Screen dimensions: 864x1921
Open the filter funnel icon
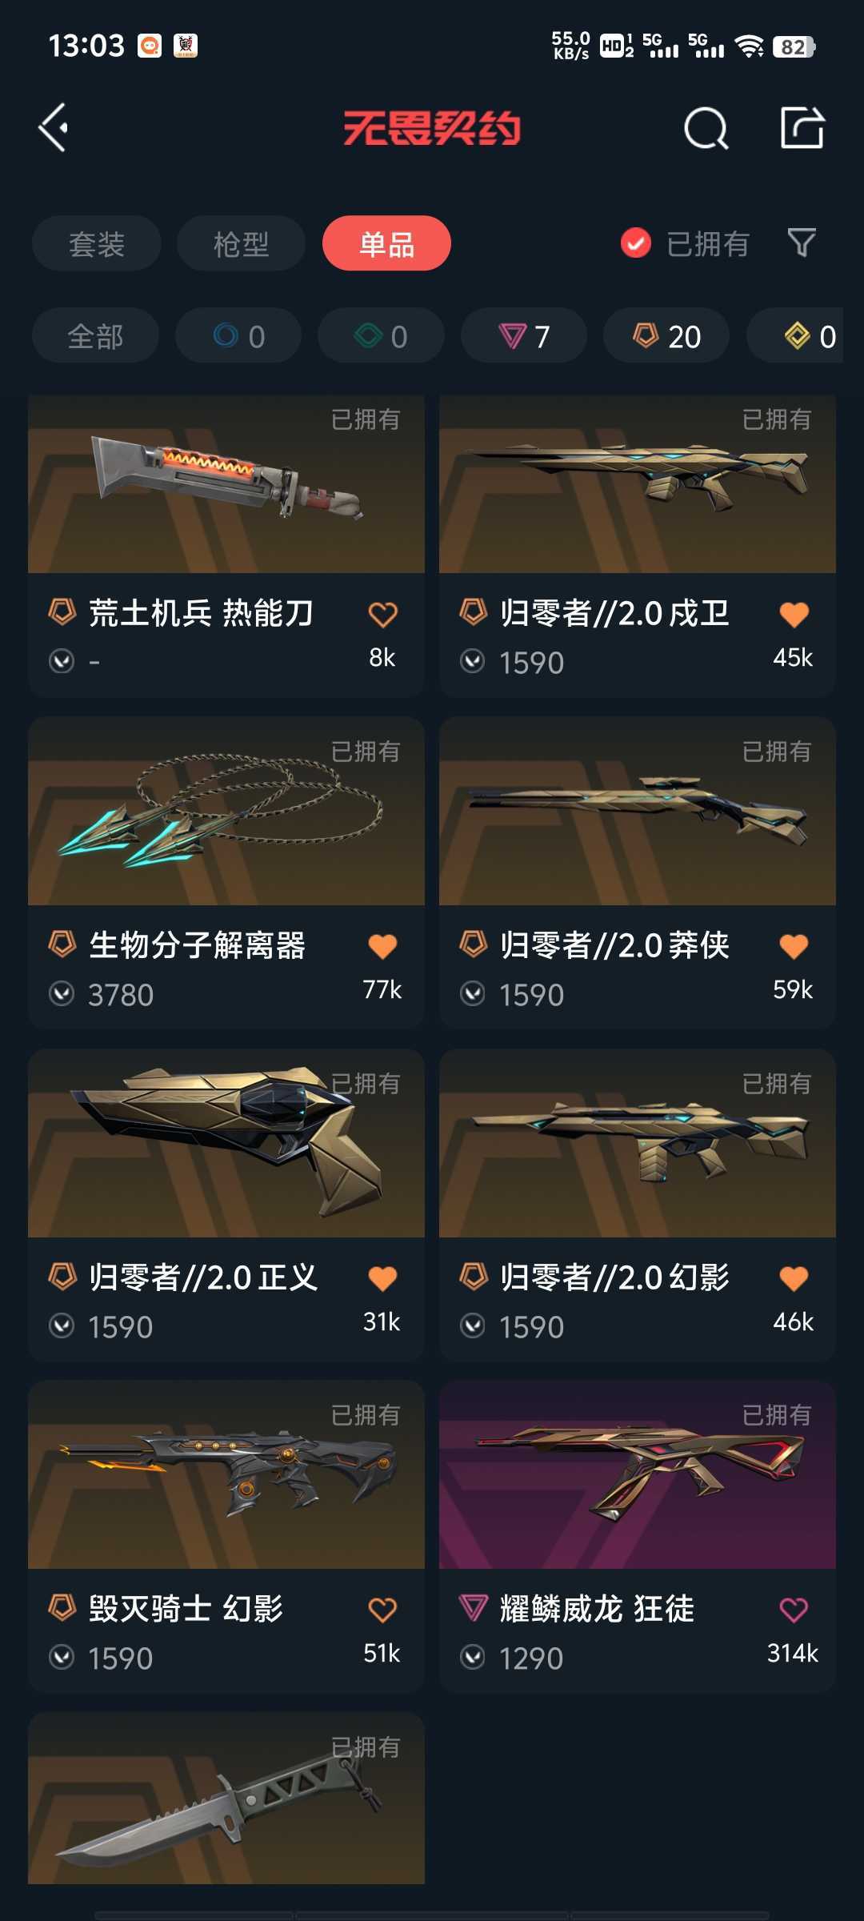801,243
